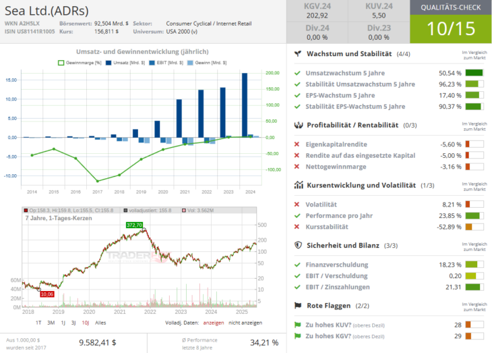Click the Finanzverschuldung label
The image size is (492, 353).
(337, 265)
